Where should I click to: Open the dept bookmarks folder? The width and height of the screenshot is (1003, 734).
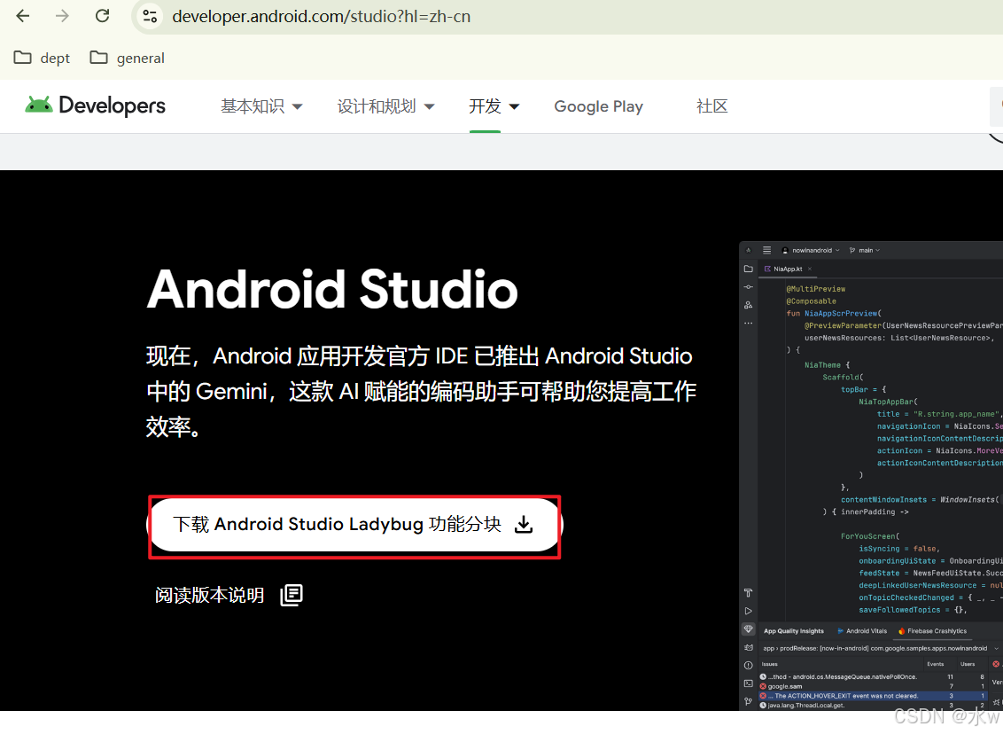click(43, 59)
